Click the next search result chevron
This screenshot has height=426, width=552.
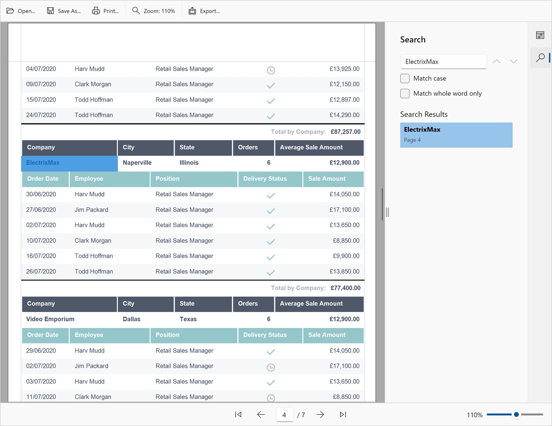(x=513, y=61)
